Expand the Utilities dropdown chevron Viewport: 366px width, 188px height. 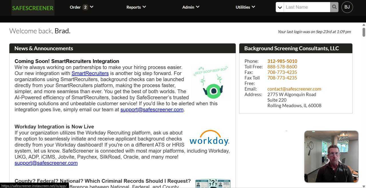(253, 7)
